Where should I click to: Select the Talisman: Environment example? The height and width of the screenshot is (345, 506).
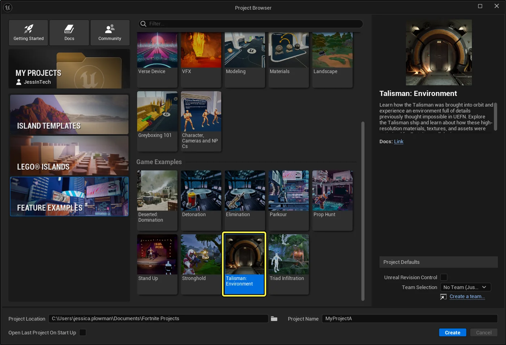point(244,264)
